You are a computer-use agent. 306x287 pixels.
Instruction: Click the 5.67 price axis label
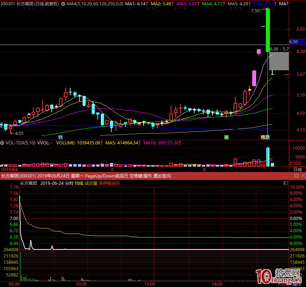click(x=300, y=74)
